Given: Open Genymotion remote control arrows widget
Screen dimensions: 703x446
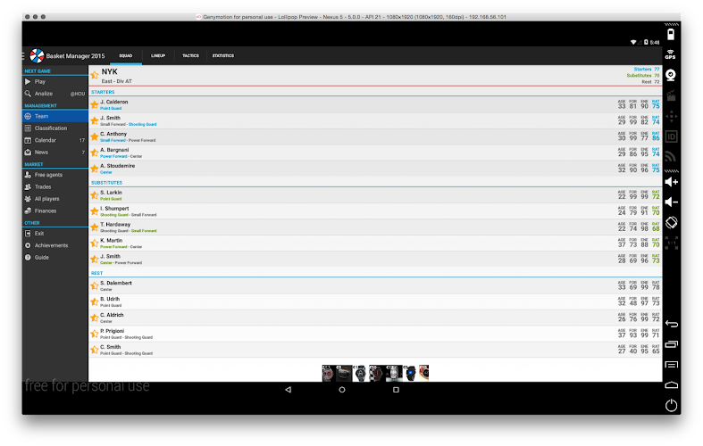Looking at the screenshot, I should pyautogui.click(x=671, y=117).
